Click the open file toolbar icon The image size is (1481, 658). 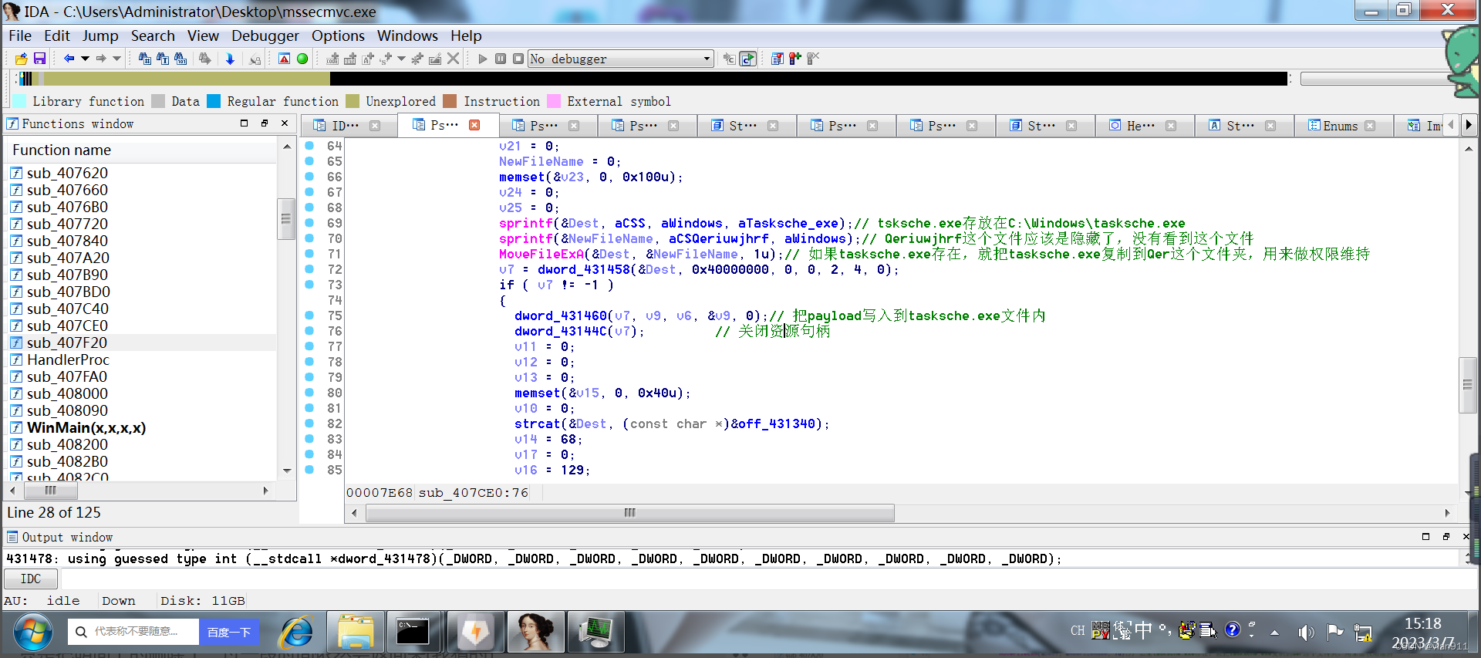[x=21, y=59]
